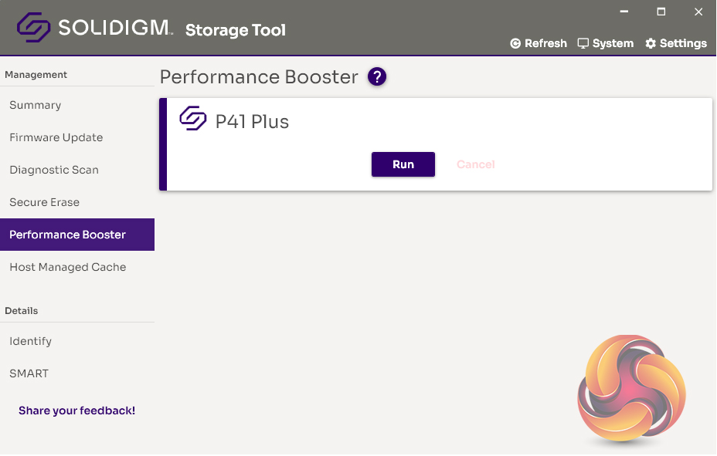The height and width of the screenshot is (456, 717).
Task: Go to Firmware Update
Action: coord(56,137)
